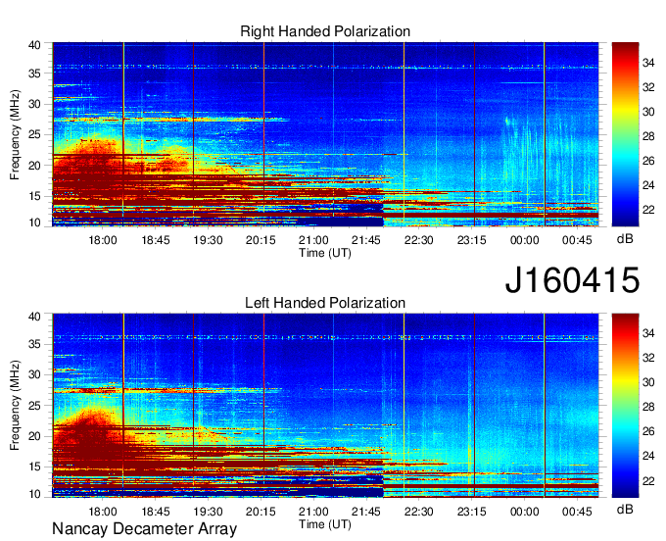Image resolution: width=666 pixels, height=541 pixels.
Task: Click the 30 MHz tick on Right Handed plot axis
Action: click(x=35, y=104)
